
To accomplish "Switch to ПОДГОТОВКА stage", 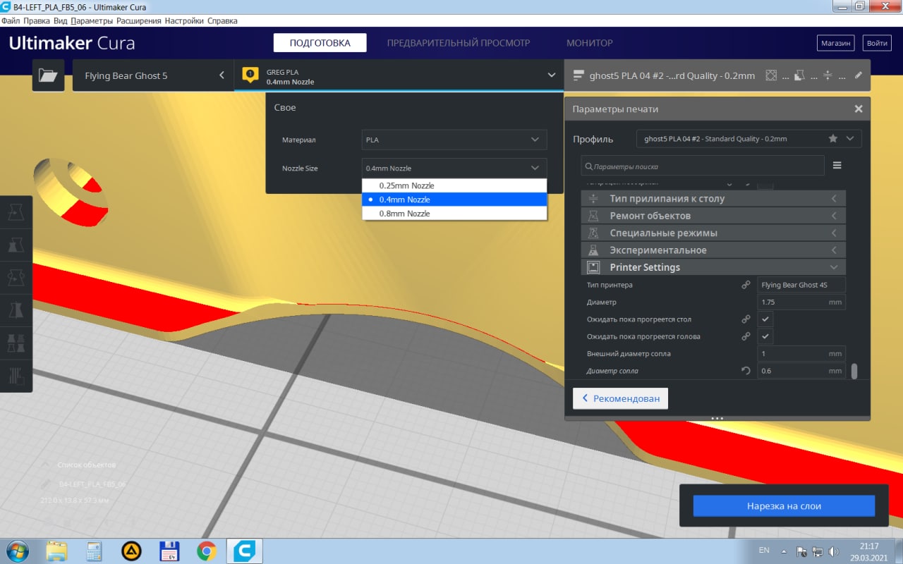I will pos(320,43).
